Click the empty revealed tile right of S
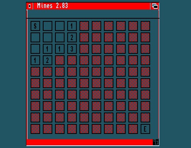Viewport: 191px width, 148px height. (47, 26)
